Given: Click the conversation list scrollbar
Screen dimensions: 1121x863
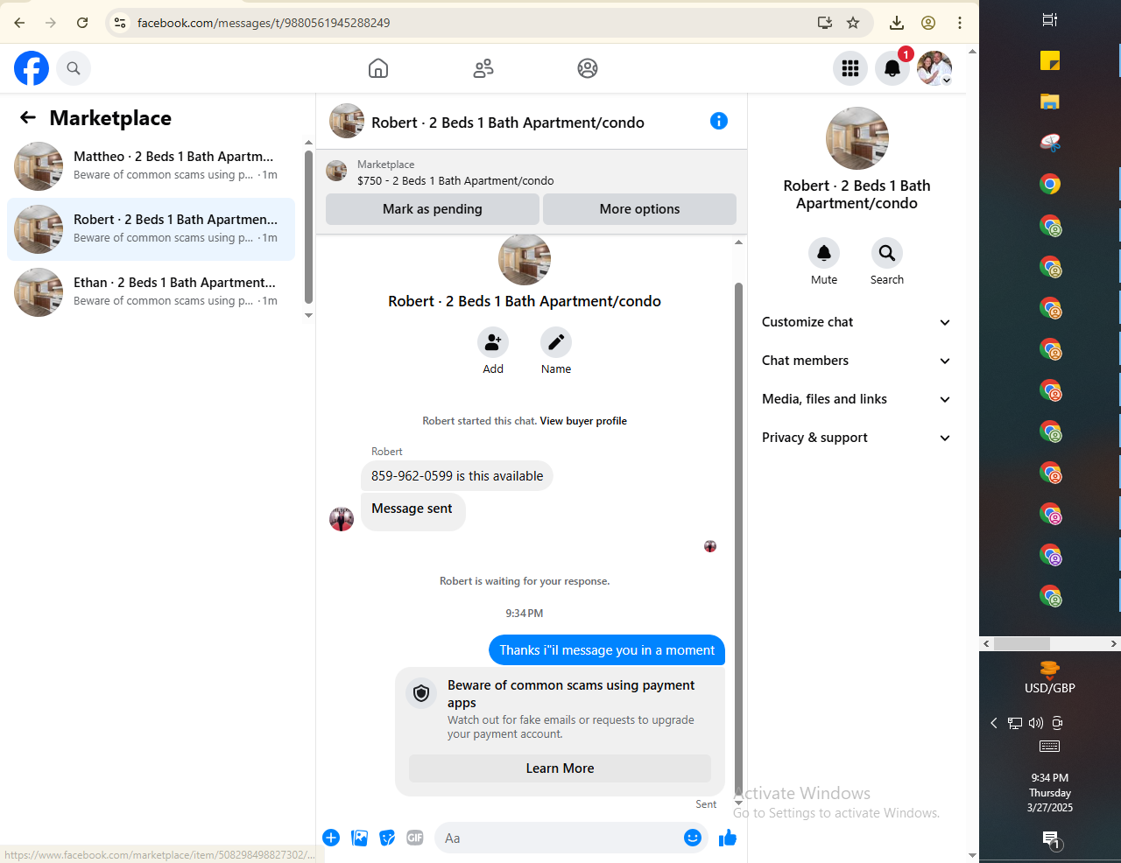Looking at the screenshot, I should 308,227.
